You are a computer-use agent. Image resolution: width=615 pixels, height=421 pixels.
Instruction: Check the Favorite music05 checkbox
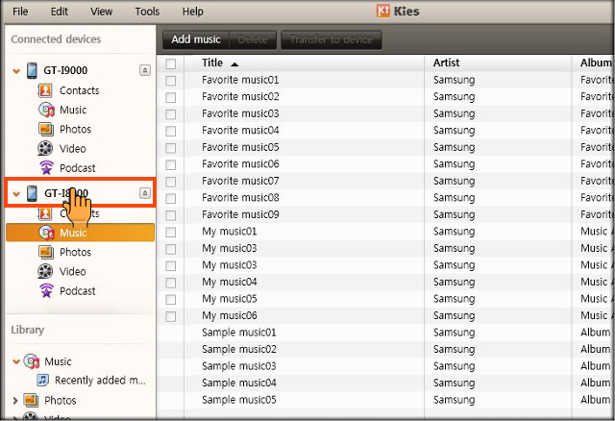171,148
